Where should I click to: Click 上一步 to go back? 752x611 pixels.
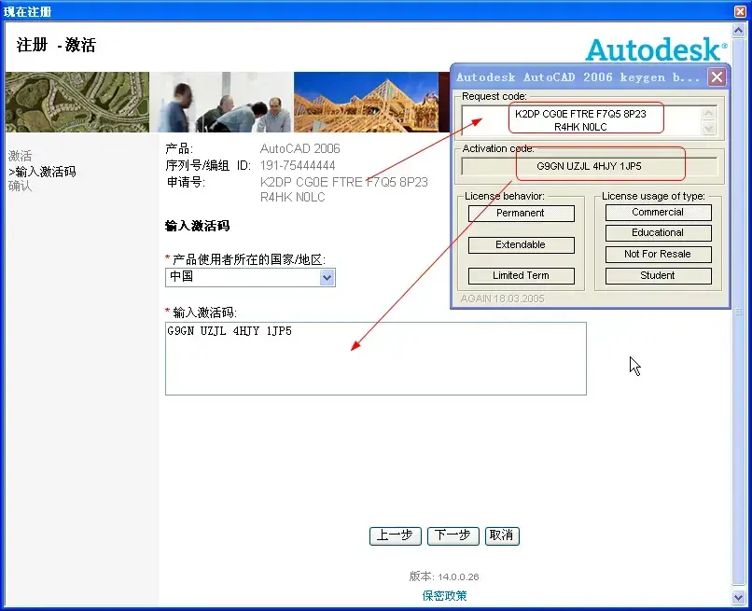[x=396, y=535]
